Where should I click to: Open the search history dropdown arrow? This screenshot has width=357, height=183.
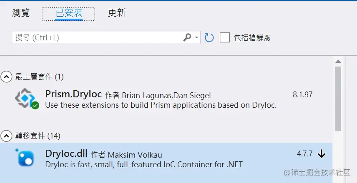[x=197, y=37]
